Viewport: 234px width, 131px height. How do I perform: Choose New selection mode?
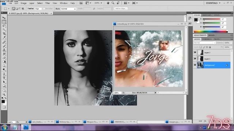14,9
